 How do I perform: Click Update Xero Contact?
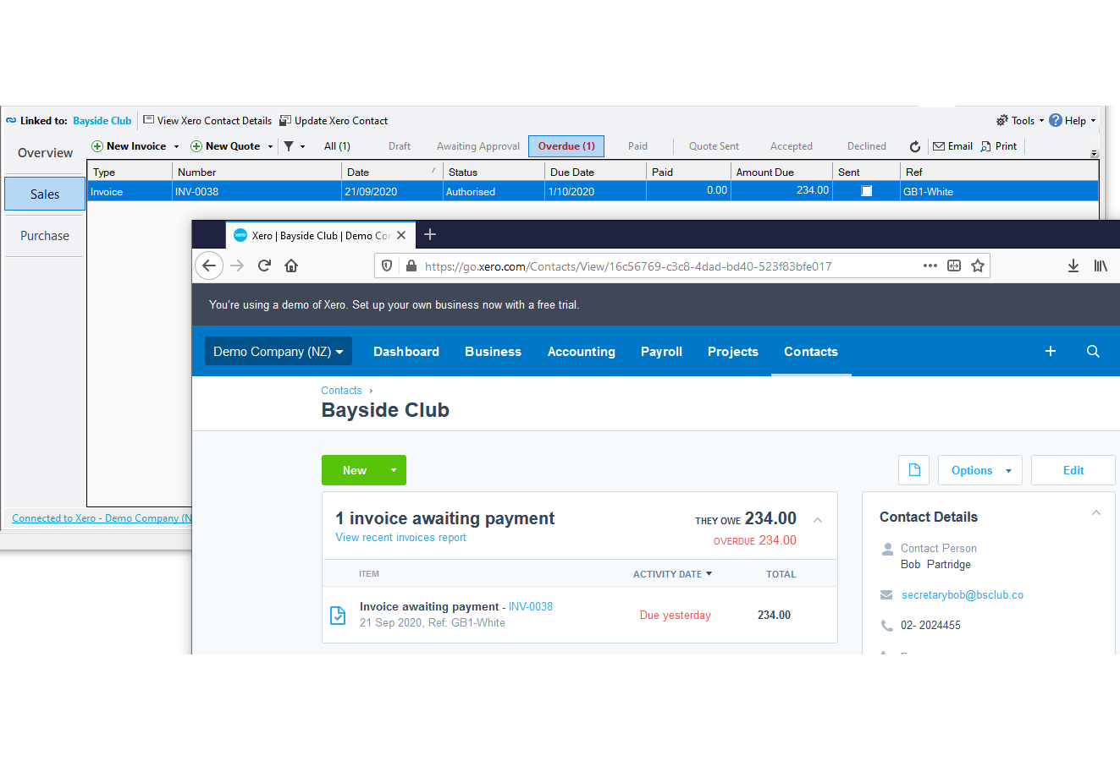coord(334,121)
